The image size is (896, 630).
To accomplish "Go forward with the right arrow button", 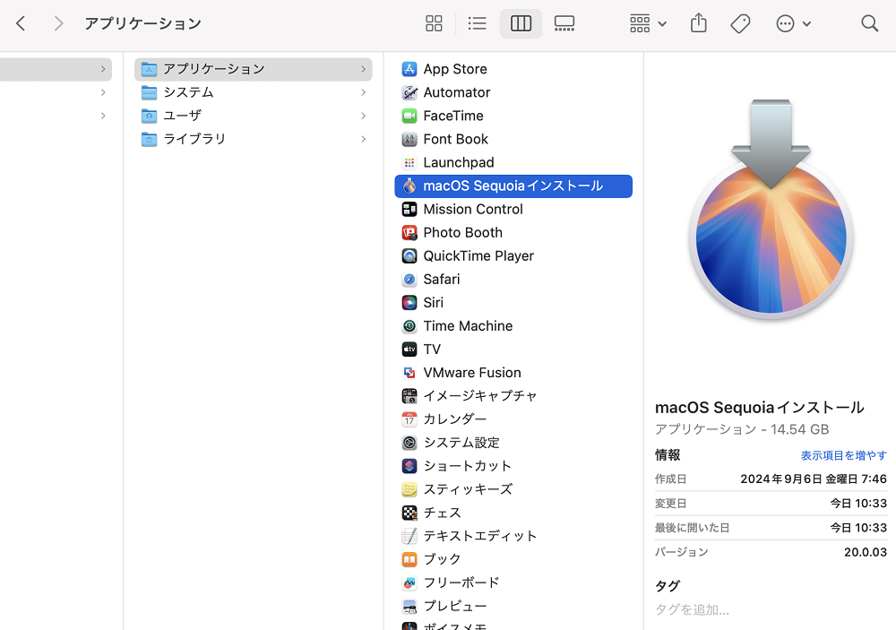I will [x=57, y=23].
